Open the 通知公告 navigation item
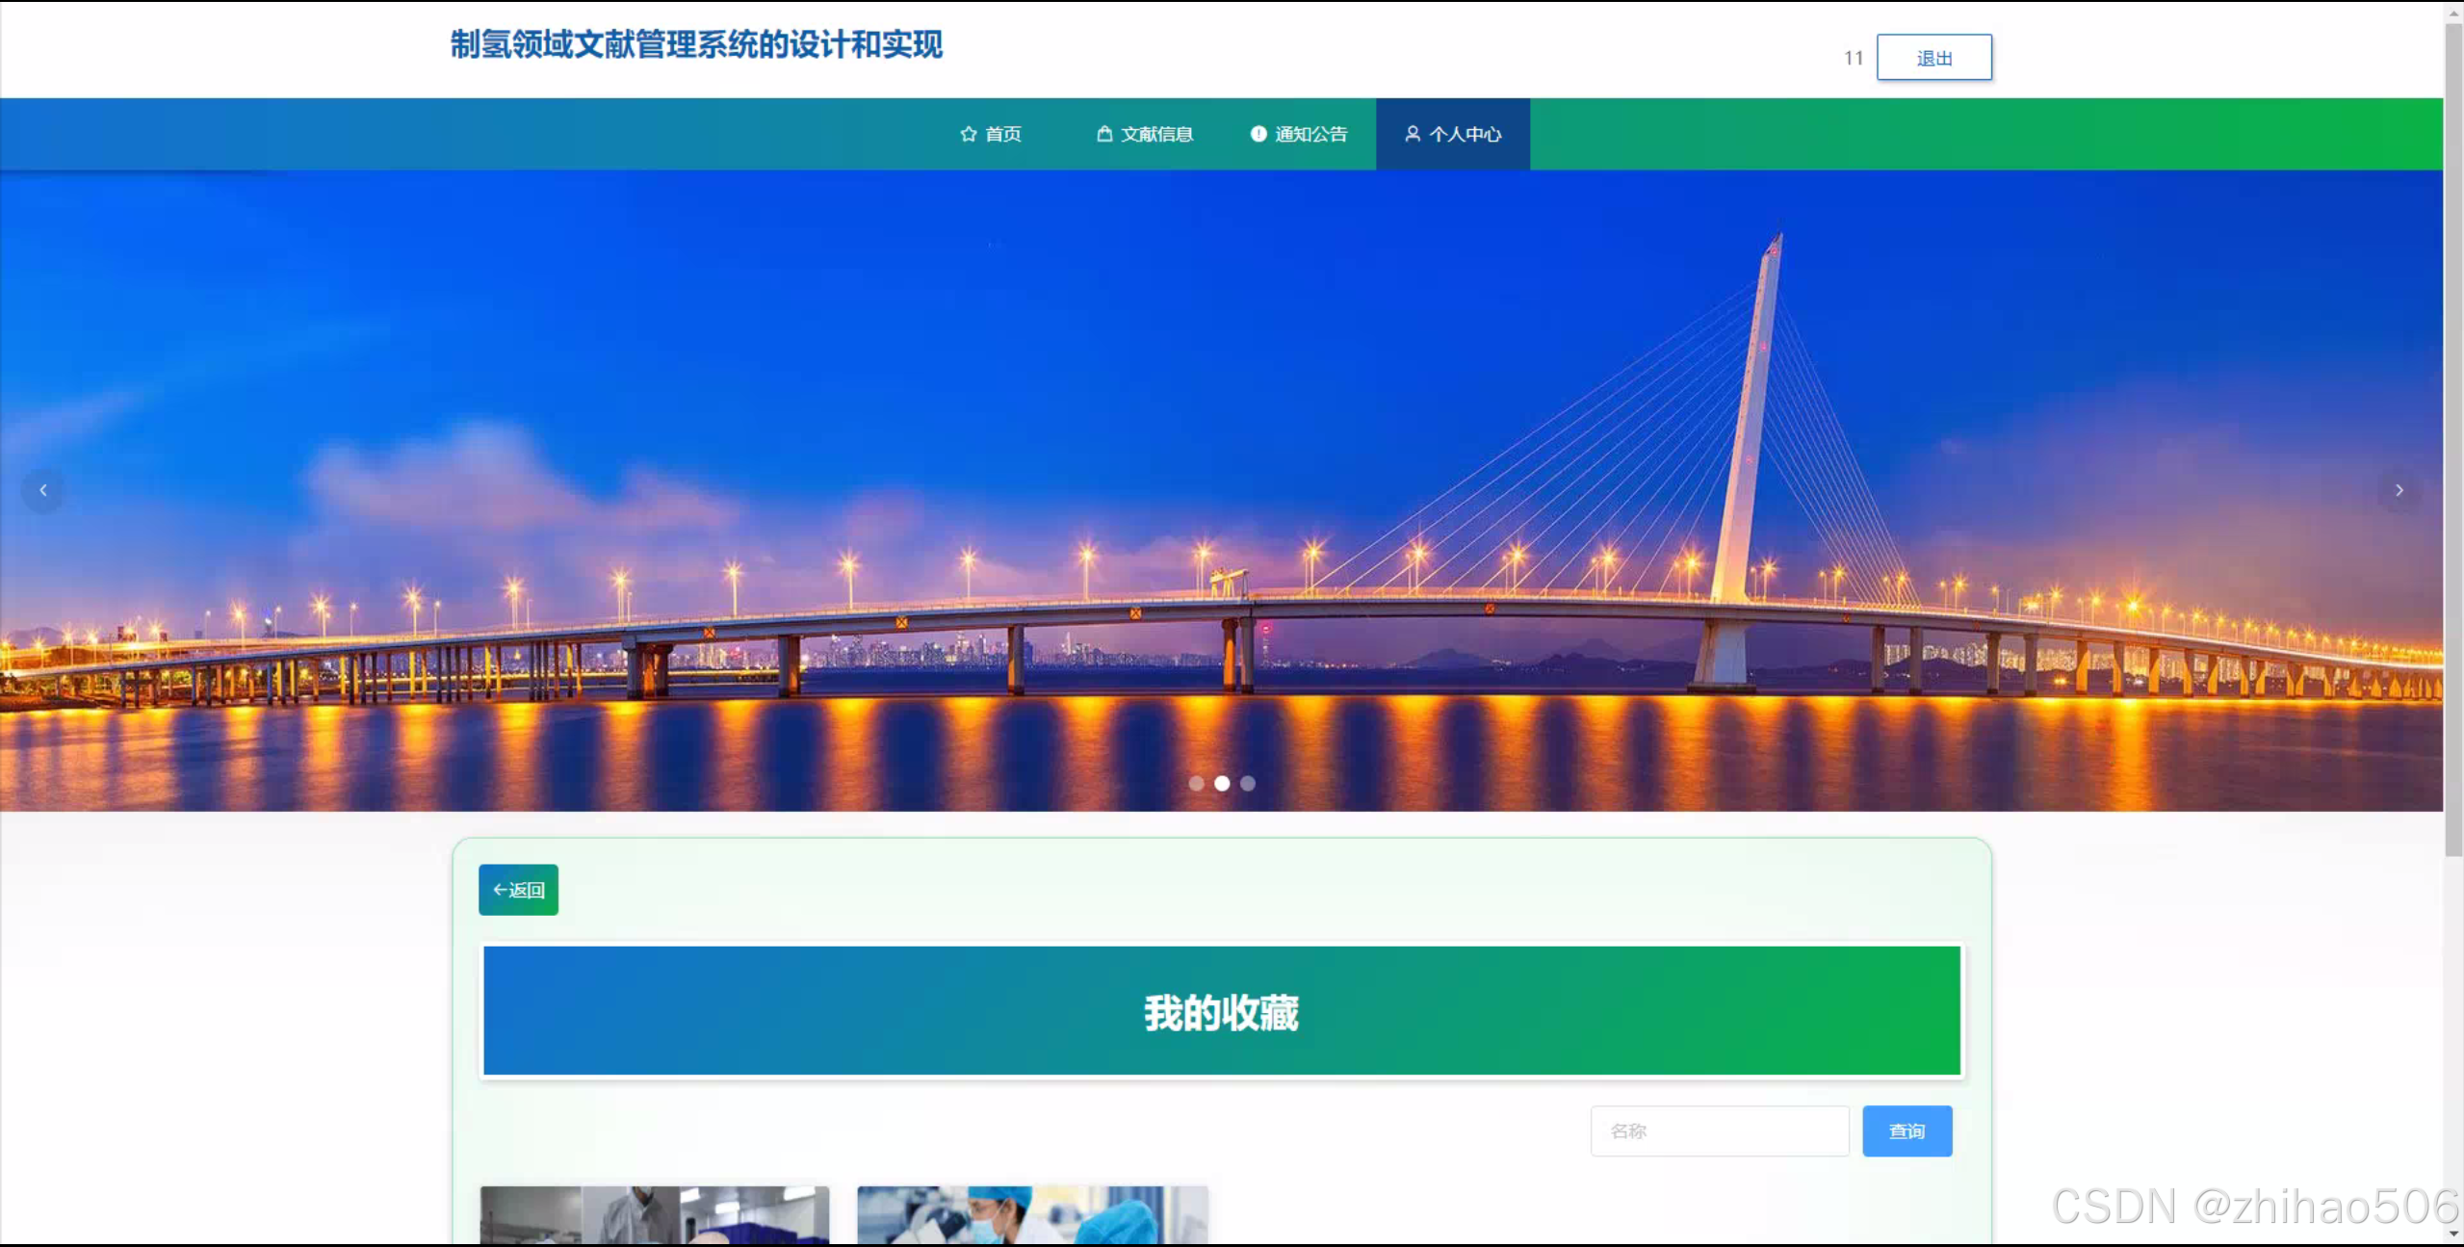 [x=1310, y=134]
